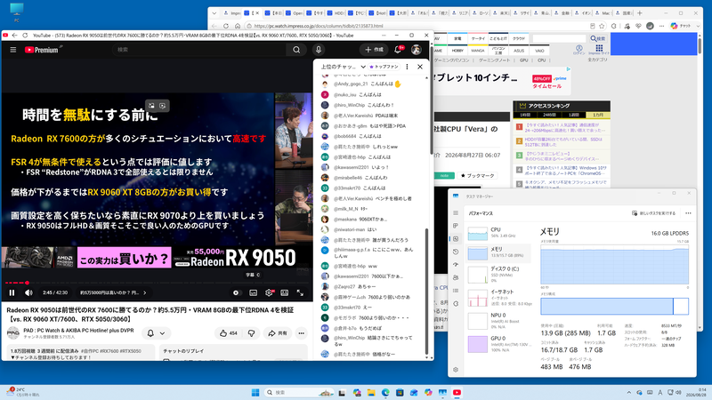712x400 pixels.
Task: Open the Windows Start menu
Action: coord(255,392)
